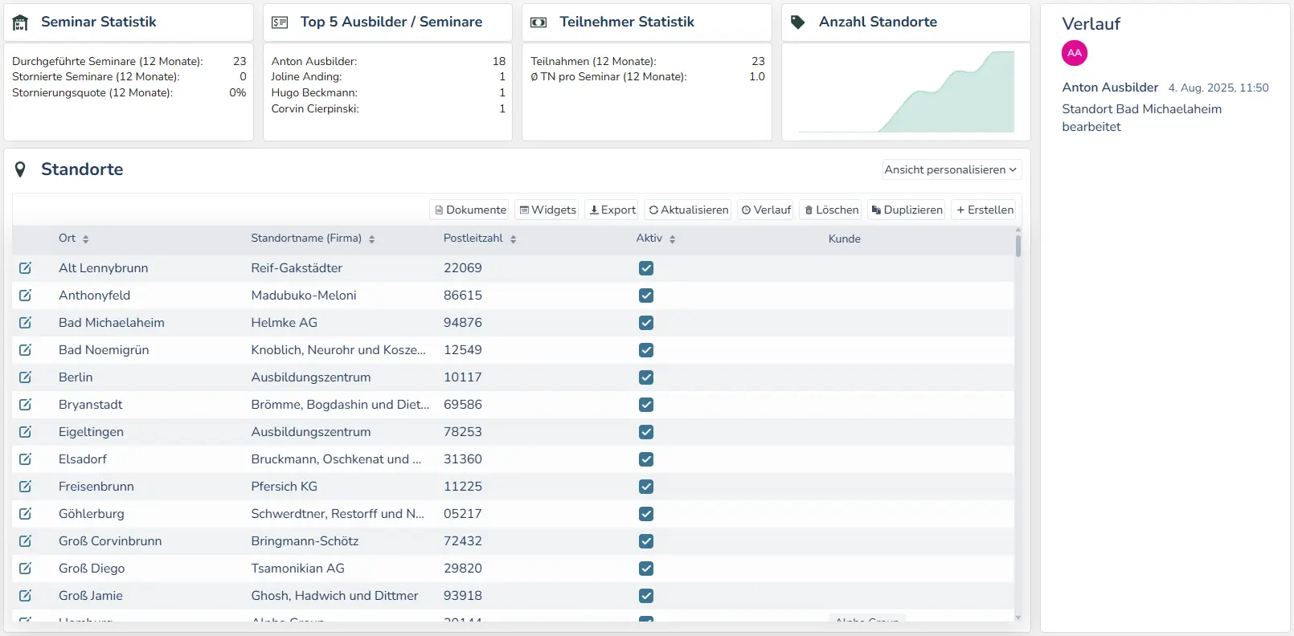This screenshot has width=1294, height=636.
Task: Open edit icon for Alt Lennybrunn row
Action: coord(26,268)
